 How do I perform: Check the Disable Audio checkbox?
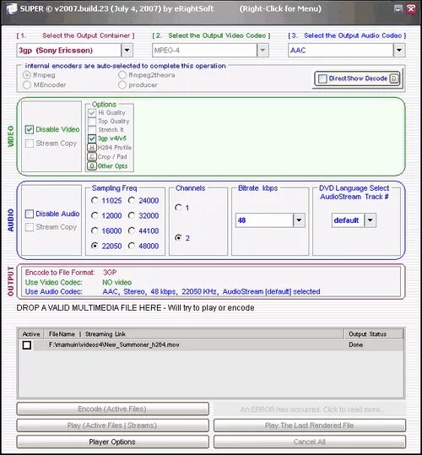click(30, 214)
